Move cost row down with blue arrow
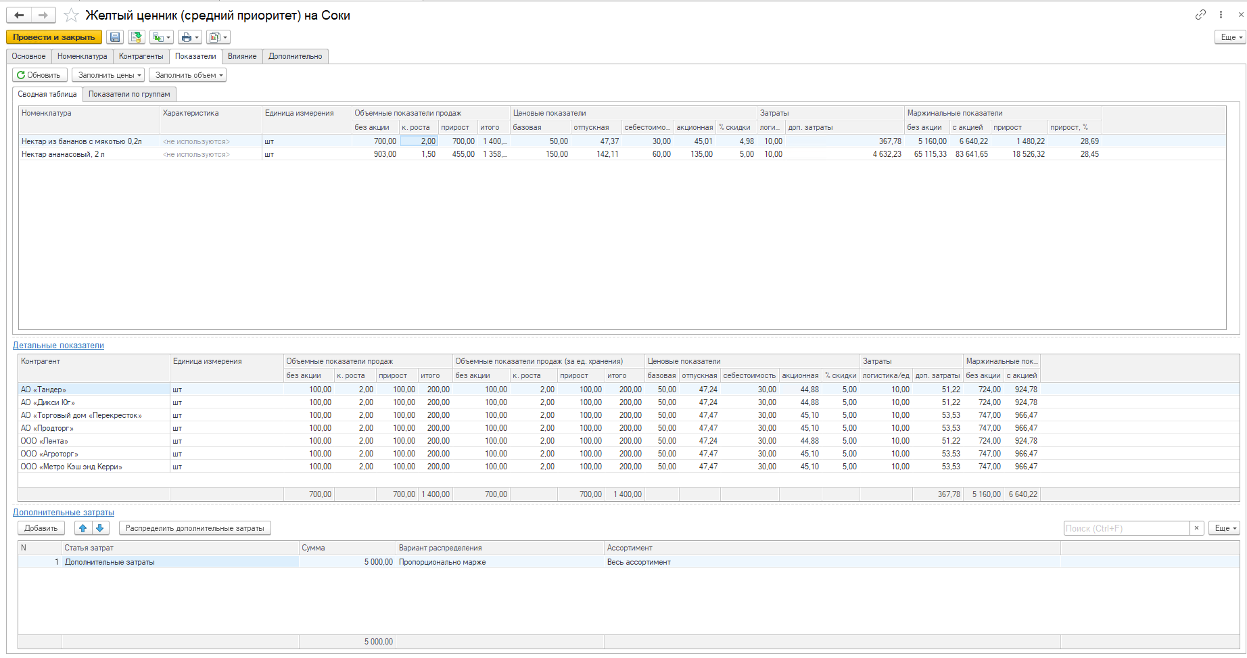Image resolution: width=1247 pixels, height=658 pixels. click(99, 528)
